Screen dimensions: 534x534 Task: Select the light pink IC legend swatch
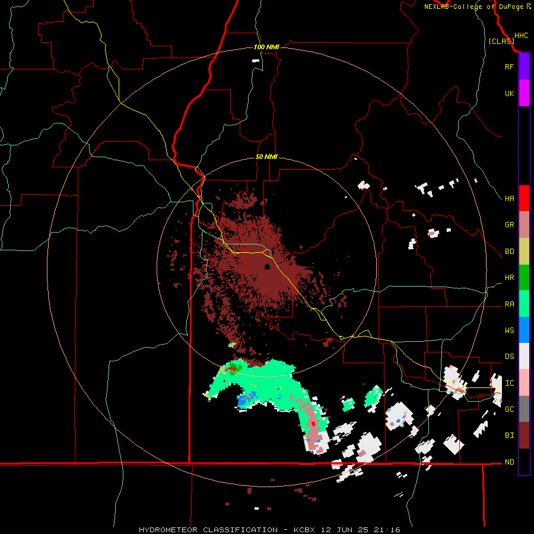pyautogui.click(x=524, y=383)
